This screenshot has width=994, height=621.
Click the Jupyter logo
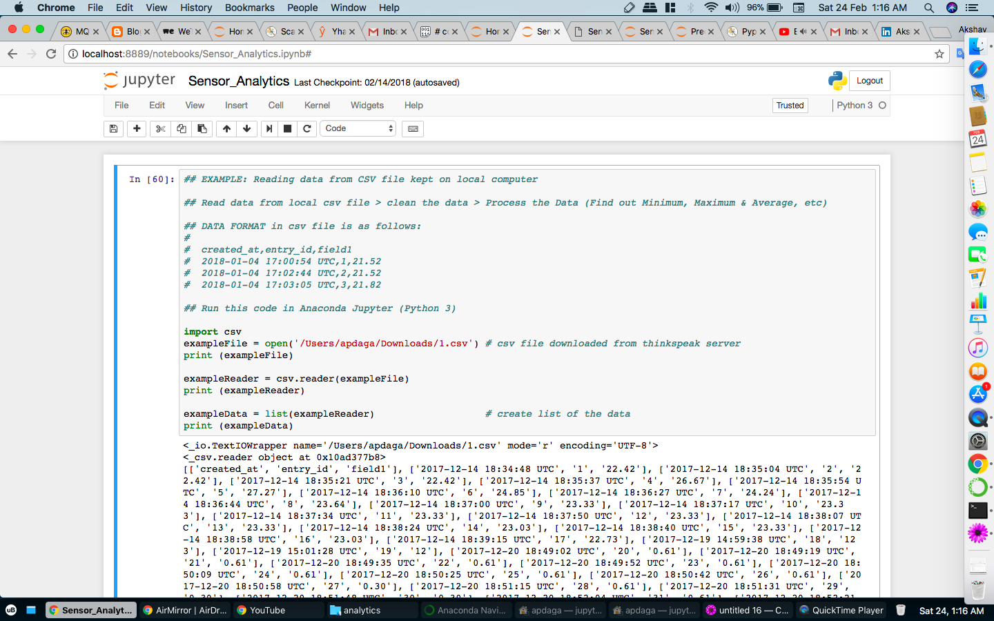pos(138,80)
